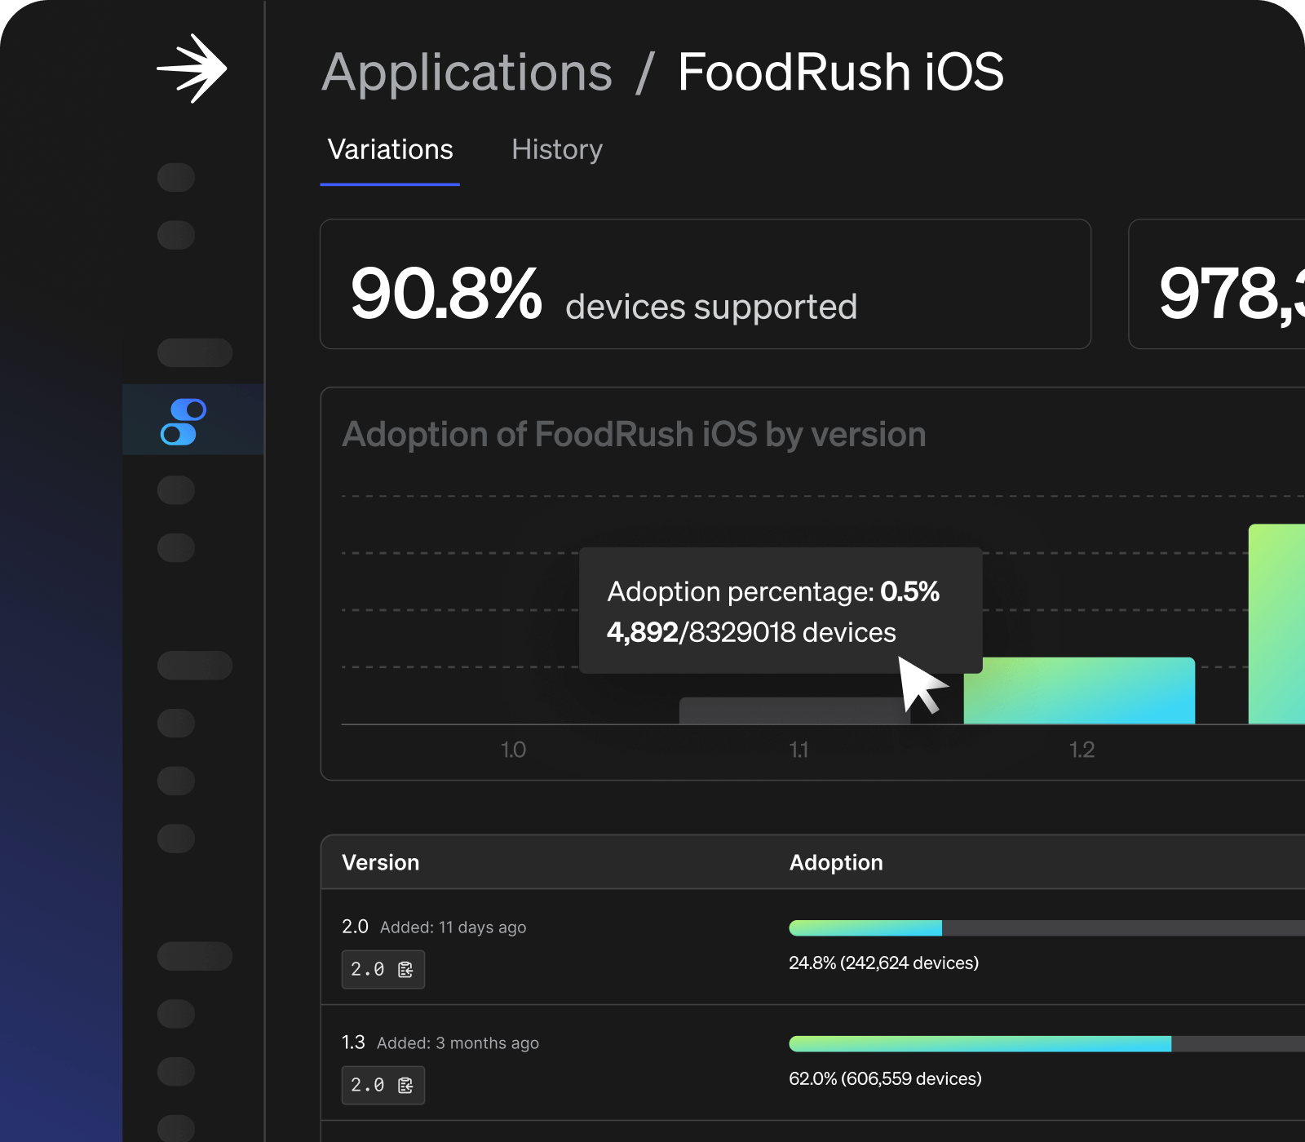Click the 1.1 axis label

click(x=798, y=750)
